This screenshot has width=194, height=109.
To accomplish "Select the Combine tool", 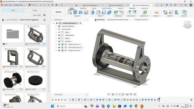I will 109,12.
